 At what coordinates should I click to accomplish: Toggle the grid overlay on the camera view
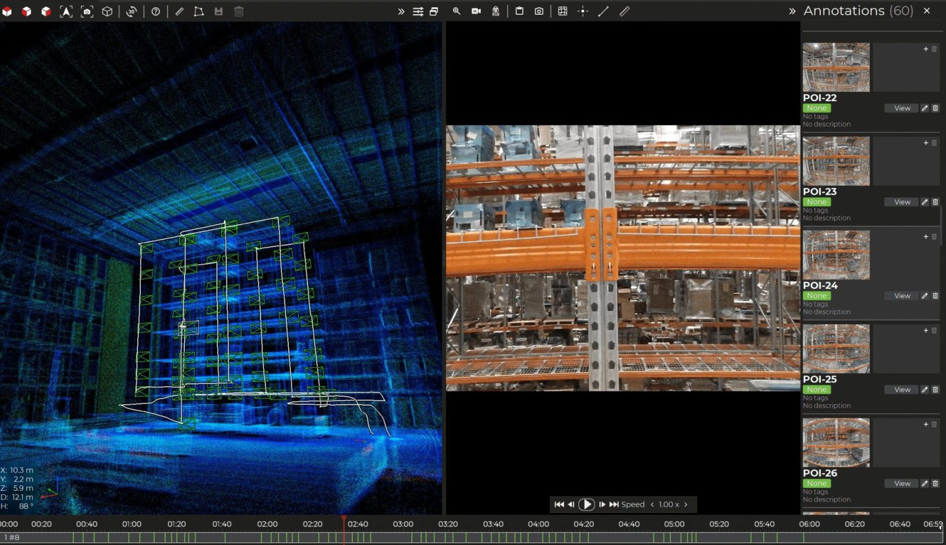coord(562,11)
